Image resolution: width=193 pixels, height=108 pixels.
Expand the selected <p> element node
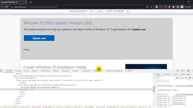click(20, 89)
